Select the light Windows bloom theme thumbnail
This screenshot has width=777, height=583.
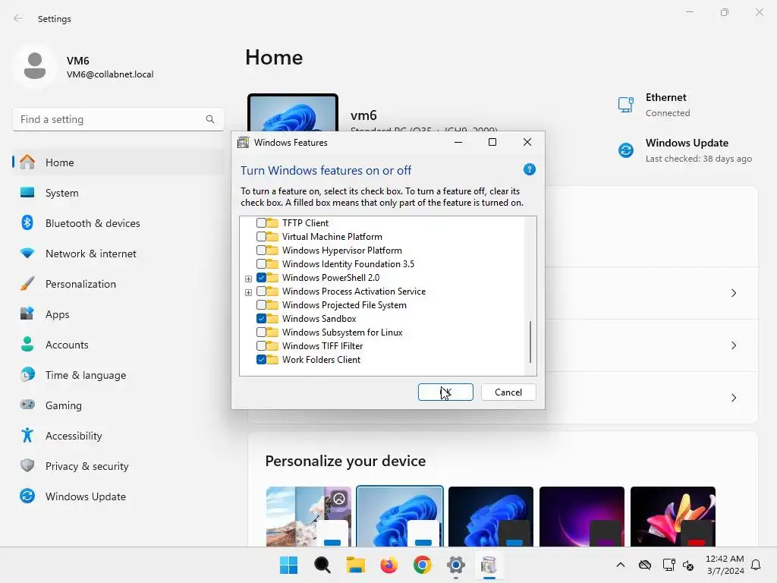[x=400, y=516]
